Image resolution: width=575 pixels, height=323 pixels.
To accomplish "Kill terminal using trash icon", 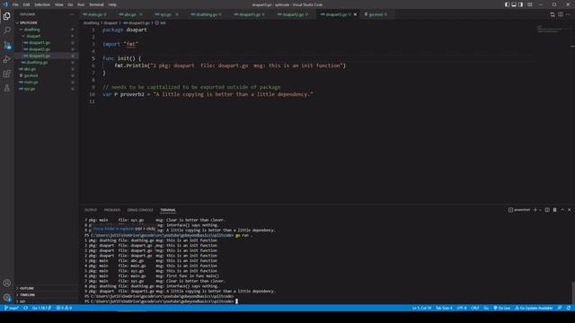I will click(555, 210).
